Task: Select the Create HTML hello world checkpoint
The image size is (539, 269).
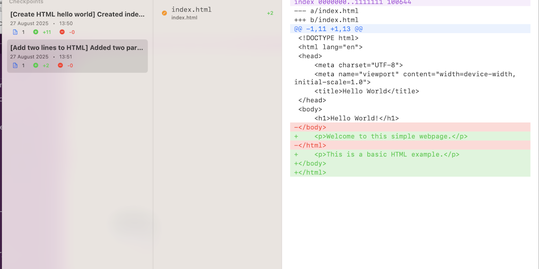Action: pos(77,15)
